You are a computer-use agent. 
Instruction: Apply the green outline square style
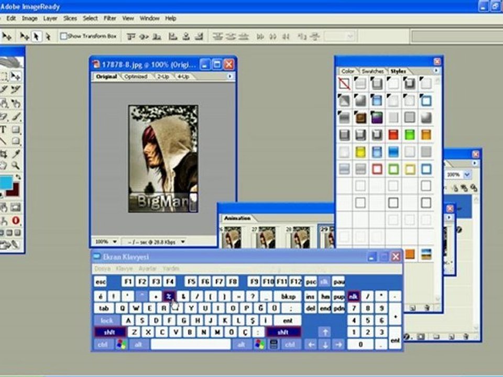click(393, 169)
